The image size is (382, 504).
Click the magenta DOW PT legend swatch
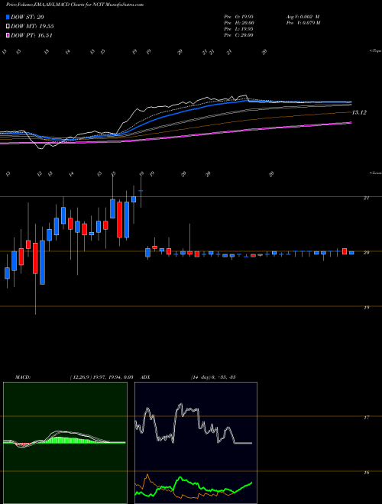(8, 36)
